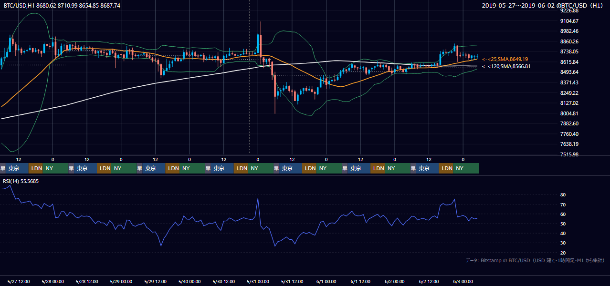Screen dimensions: 610x286
Task: Click price axis value 8738.05
Action: click(569, 51)
